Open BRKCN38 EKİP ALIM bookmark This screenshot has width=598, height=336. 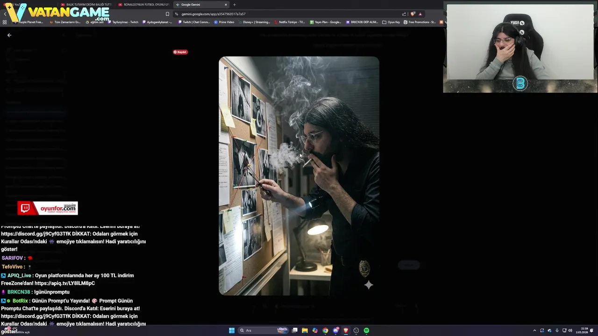[x=362, y=22]
